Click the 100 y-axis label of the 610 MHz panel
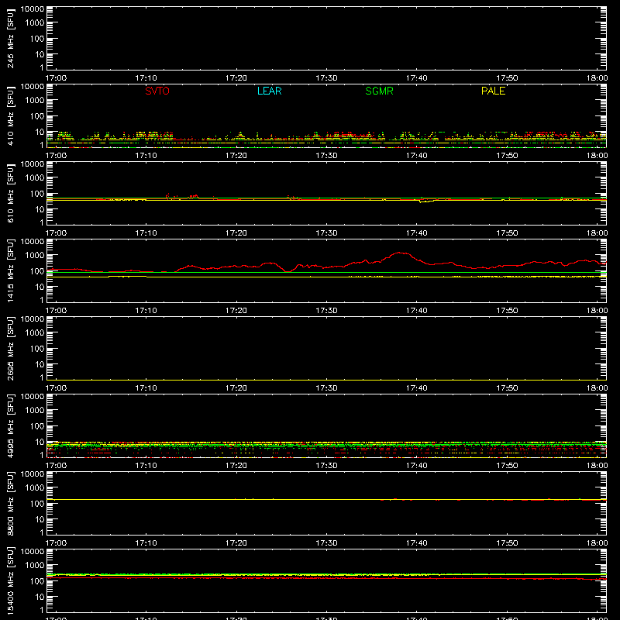 (x=37, y=194)
